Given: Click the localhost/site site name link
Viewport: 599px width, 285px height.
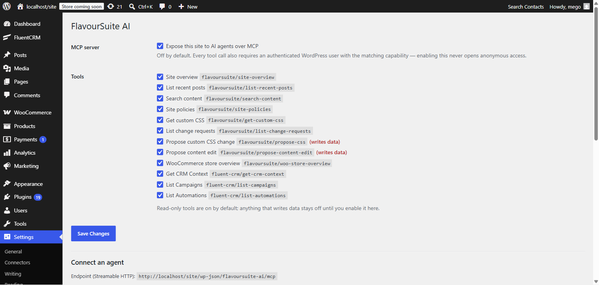Looking at the screenshot, I should 41,7.
